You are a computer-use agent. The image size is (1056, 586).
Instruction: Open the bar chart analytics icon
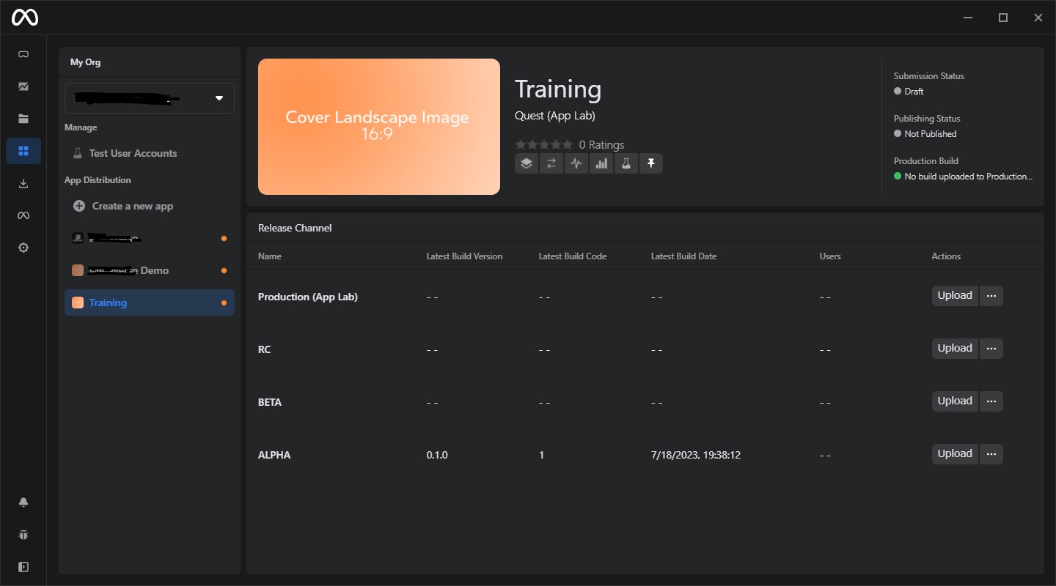point(601,164)
